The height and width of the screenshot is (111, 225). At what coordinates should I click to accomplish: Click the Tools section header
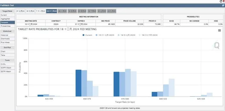point(7,60)
